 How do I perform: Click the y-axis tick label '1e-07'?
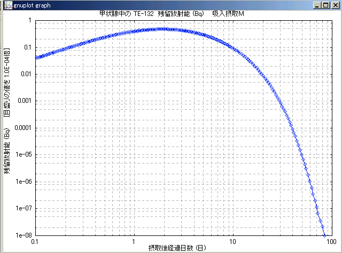(24, 208)
